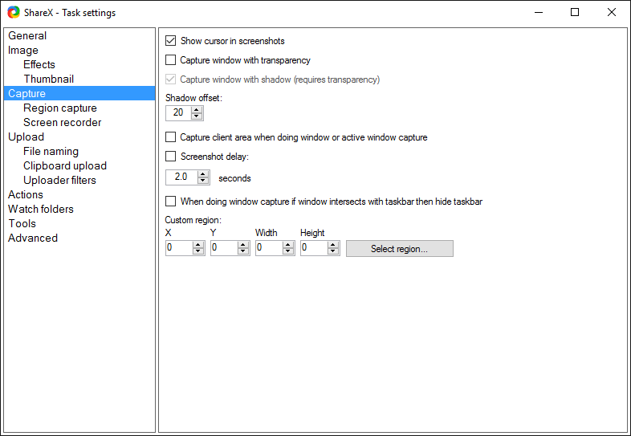Viewport: 631px width, 436px height.
Task: Click the Select region... button
Action: tap(399, 249)
